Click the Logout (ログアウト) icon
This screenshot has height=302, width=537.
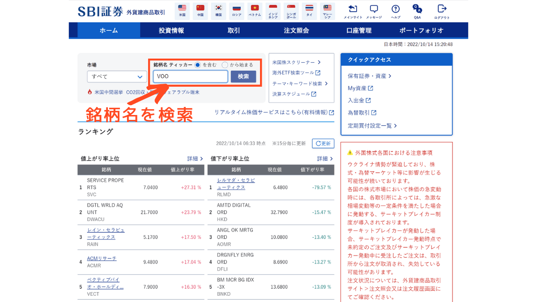click(x=442, y=11)
